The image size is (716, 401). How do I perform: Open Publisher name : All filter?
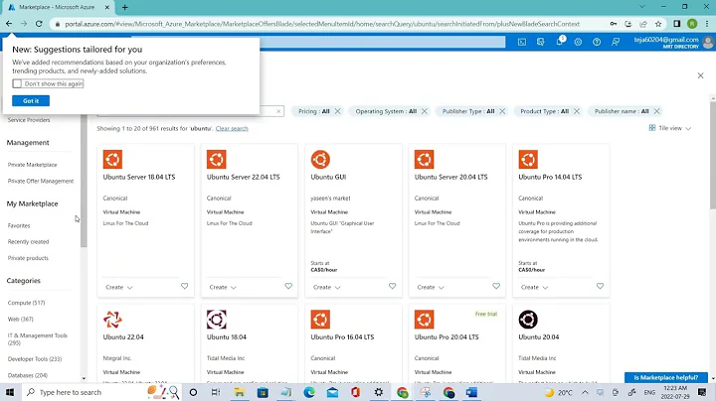pos(622,111)
